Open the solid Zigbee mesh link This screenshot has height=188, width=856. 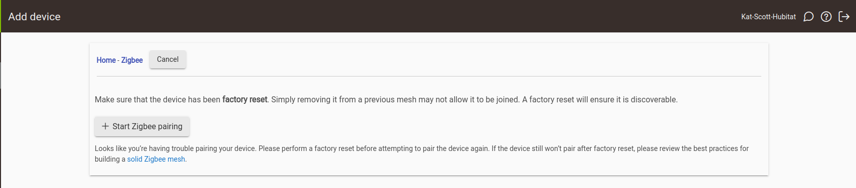156,159
